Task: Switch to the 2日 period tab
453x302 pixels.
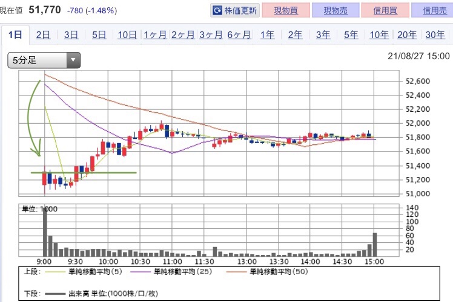Action: tap(44, 35)
